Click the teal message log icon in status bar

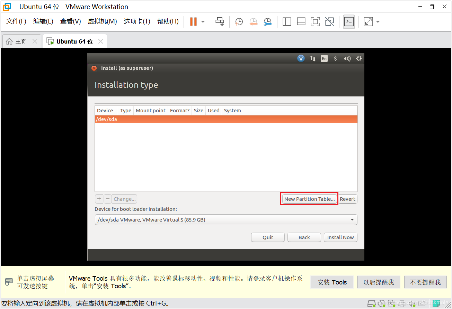436,303
